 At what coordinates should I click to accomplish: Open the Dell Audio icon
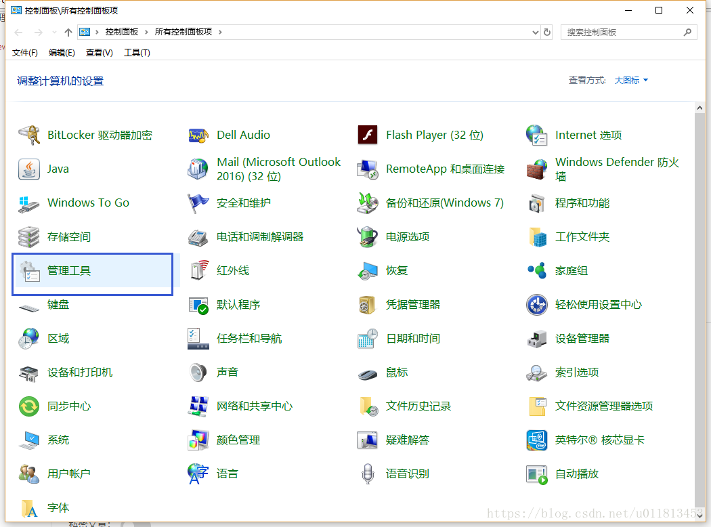tap(198, 135)
